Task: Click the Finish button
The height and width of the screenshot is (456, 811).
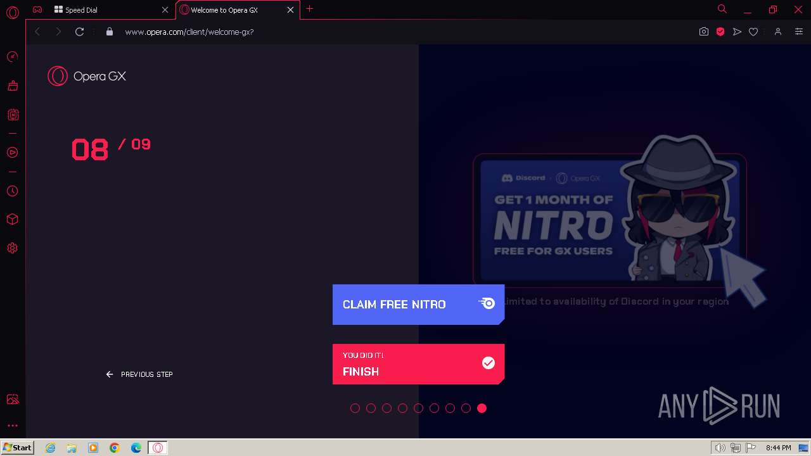Action: point(418,364)
